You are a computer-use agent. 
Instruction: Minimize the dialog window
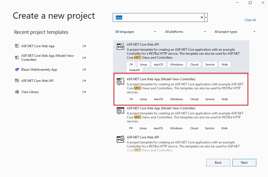tap(237, 3)
